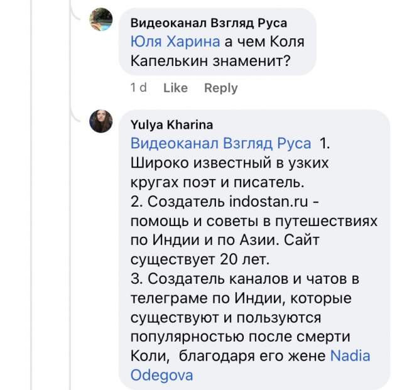Reply to the Видеоканал Взгляд Руса comment
This screenshot has height=390, width=402.
point(220,88)
